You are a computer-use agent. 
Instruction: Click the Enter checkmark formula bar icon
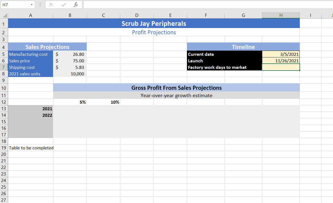click(64, 5)
